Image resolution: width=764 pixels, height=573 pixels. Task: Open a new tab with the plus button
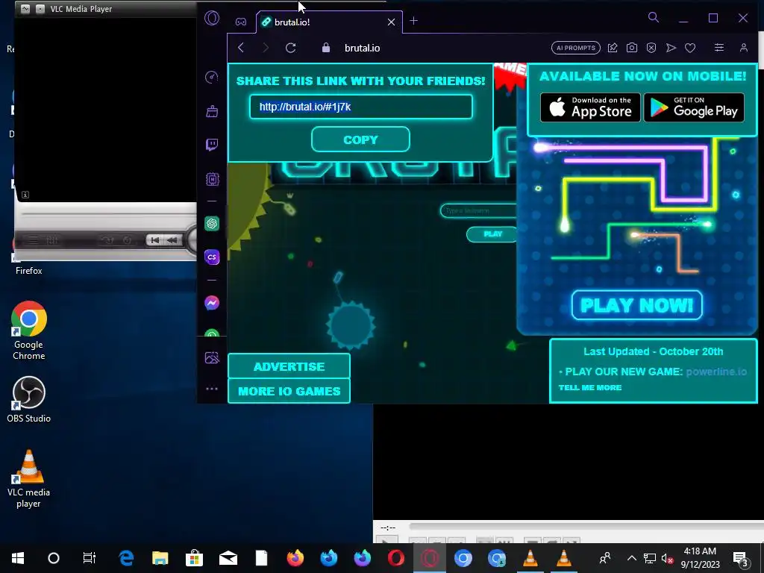[x=413, y=20]
